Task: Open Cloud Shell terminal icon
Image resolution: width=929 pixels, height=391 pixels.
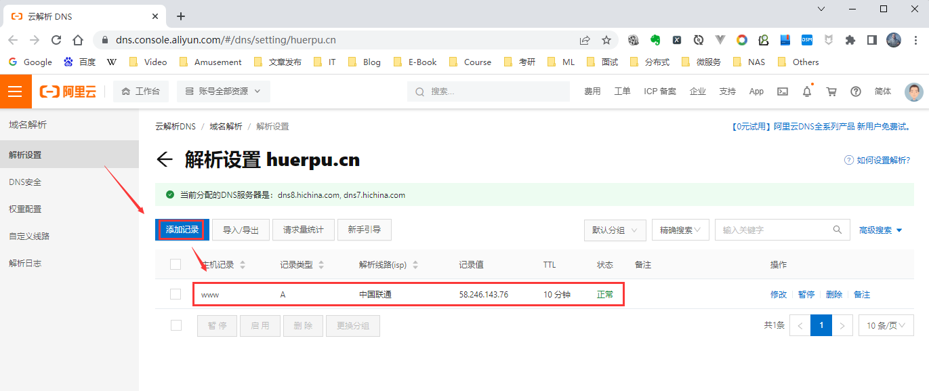Action: (x=782, y=91)
